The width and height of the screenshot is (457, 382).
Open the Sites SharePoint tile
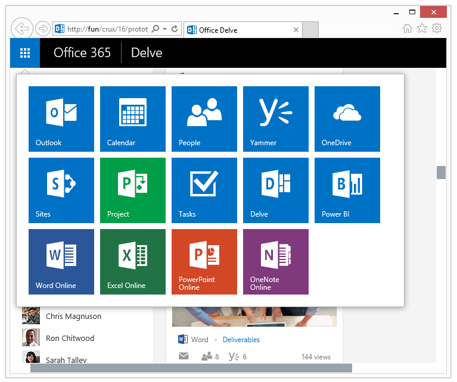[x=61, y=190]
